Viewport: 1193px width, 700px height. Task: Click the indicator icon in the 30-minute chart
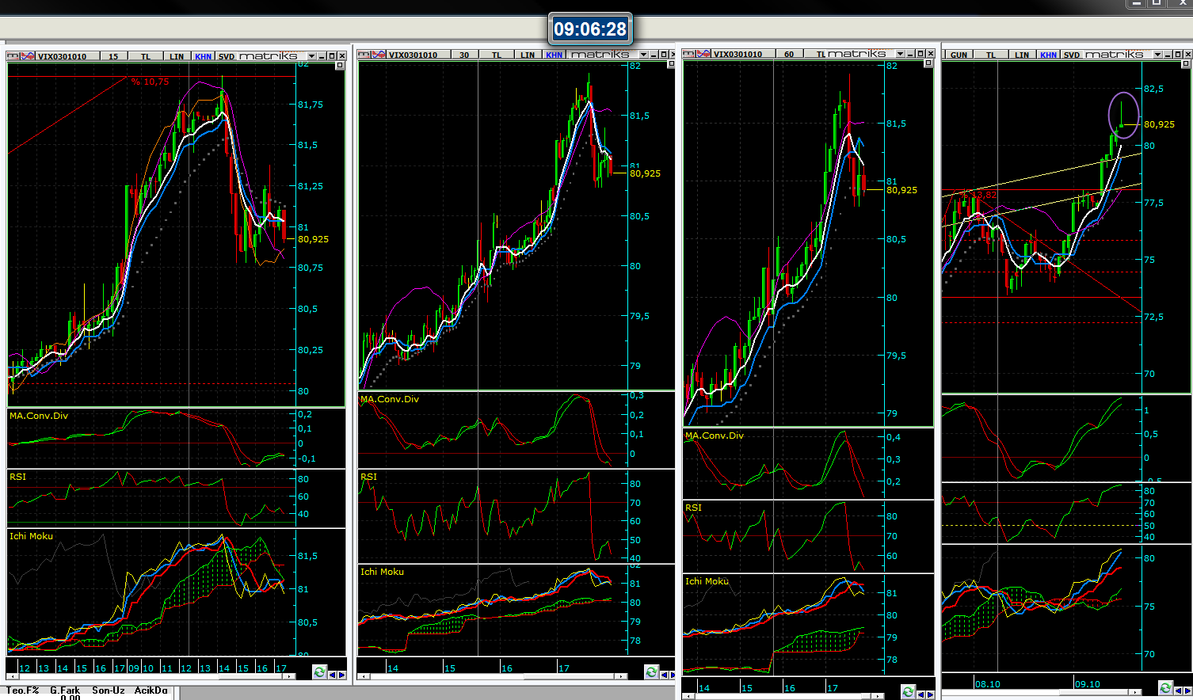[378, 55]
